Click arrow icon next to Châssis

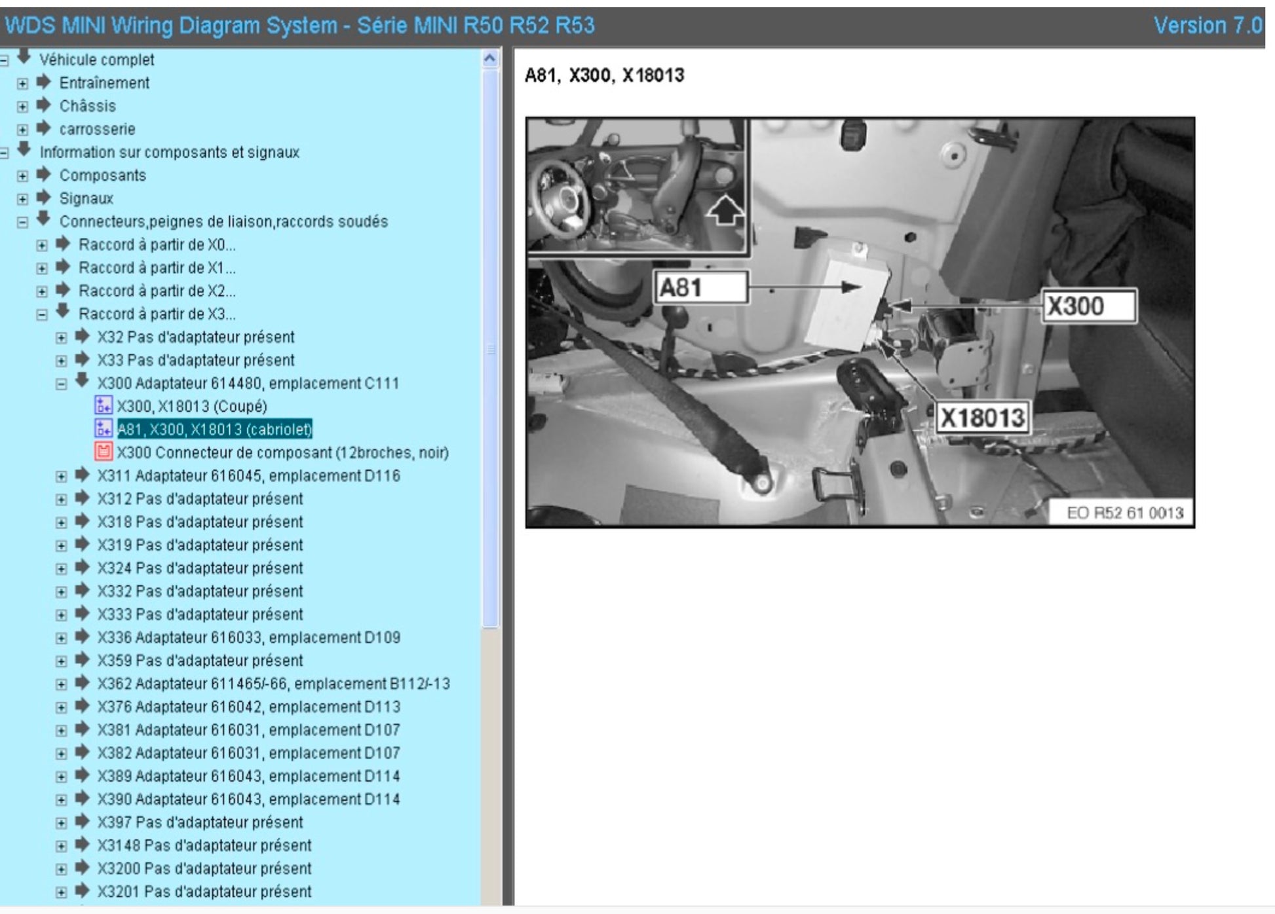tap(44, 105)
